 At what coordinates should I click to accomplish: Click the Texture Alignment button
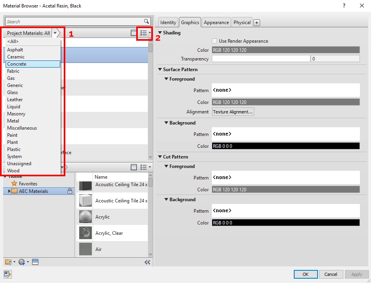tap(233, 112)
